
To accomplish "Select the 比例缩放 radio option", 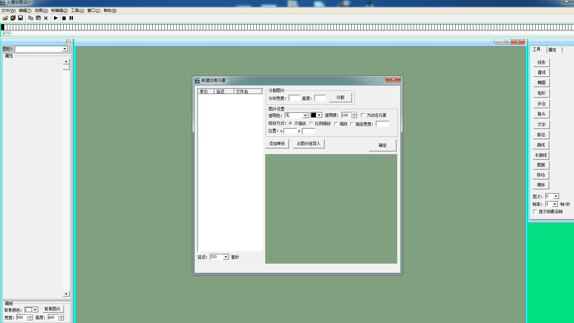I will coord(311,123).
